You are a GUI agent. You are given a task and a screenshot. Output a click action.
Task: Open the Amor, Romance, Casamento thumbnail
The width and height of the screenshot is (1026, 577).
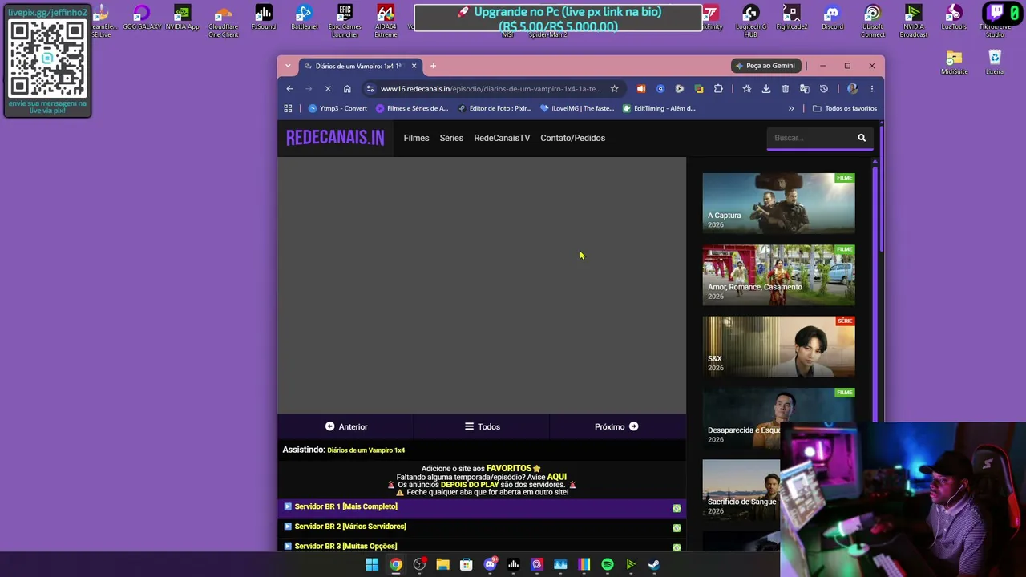pos(778,275)
